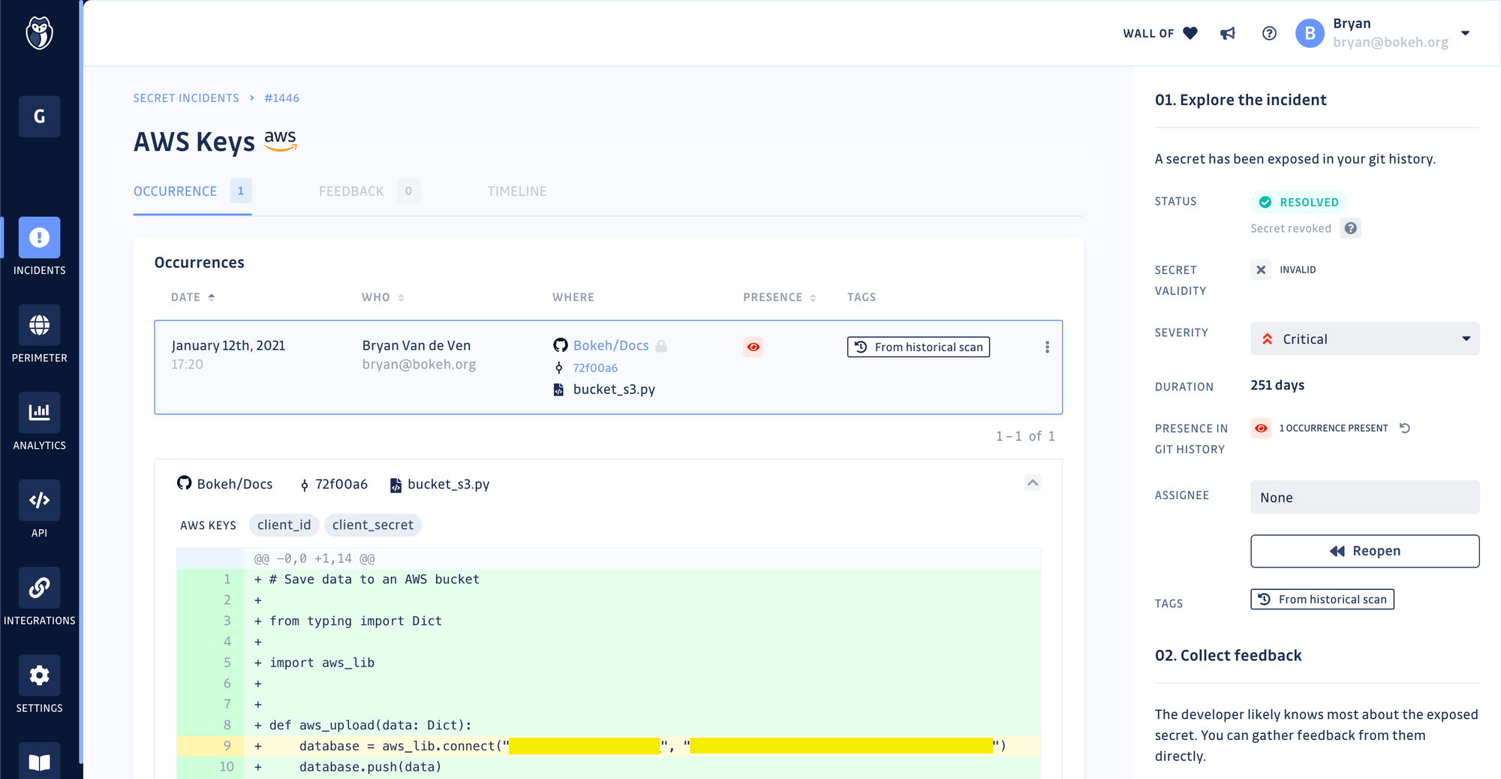1501x779 pixels.
Task: Click bucket_s3.py filename in the occurrence row
Action: (614, 389)
